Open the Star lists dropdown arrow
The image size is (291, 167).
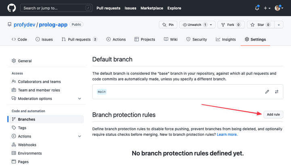tap(279, 25)
